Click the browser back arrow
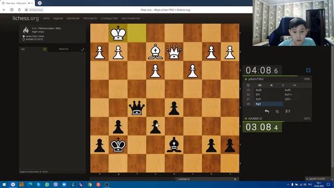334x188 pixels. point(4,10)
